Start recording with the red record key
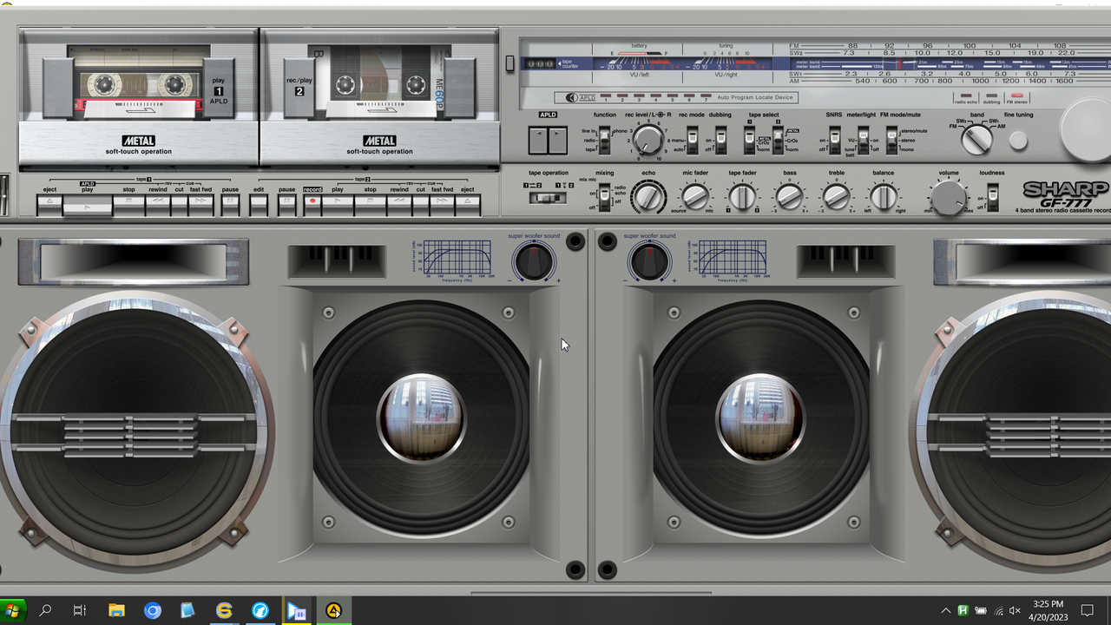 click(x=312, y=205)
